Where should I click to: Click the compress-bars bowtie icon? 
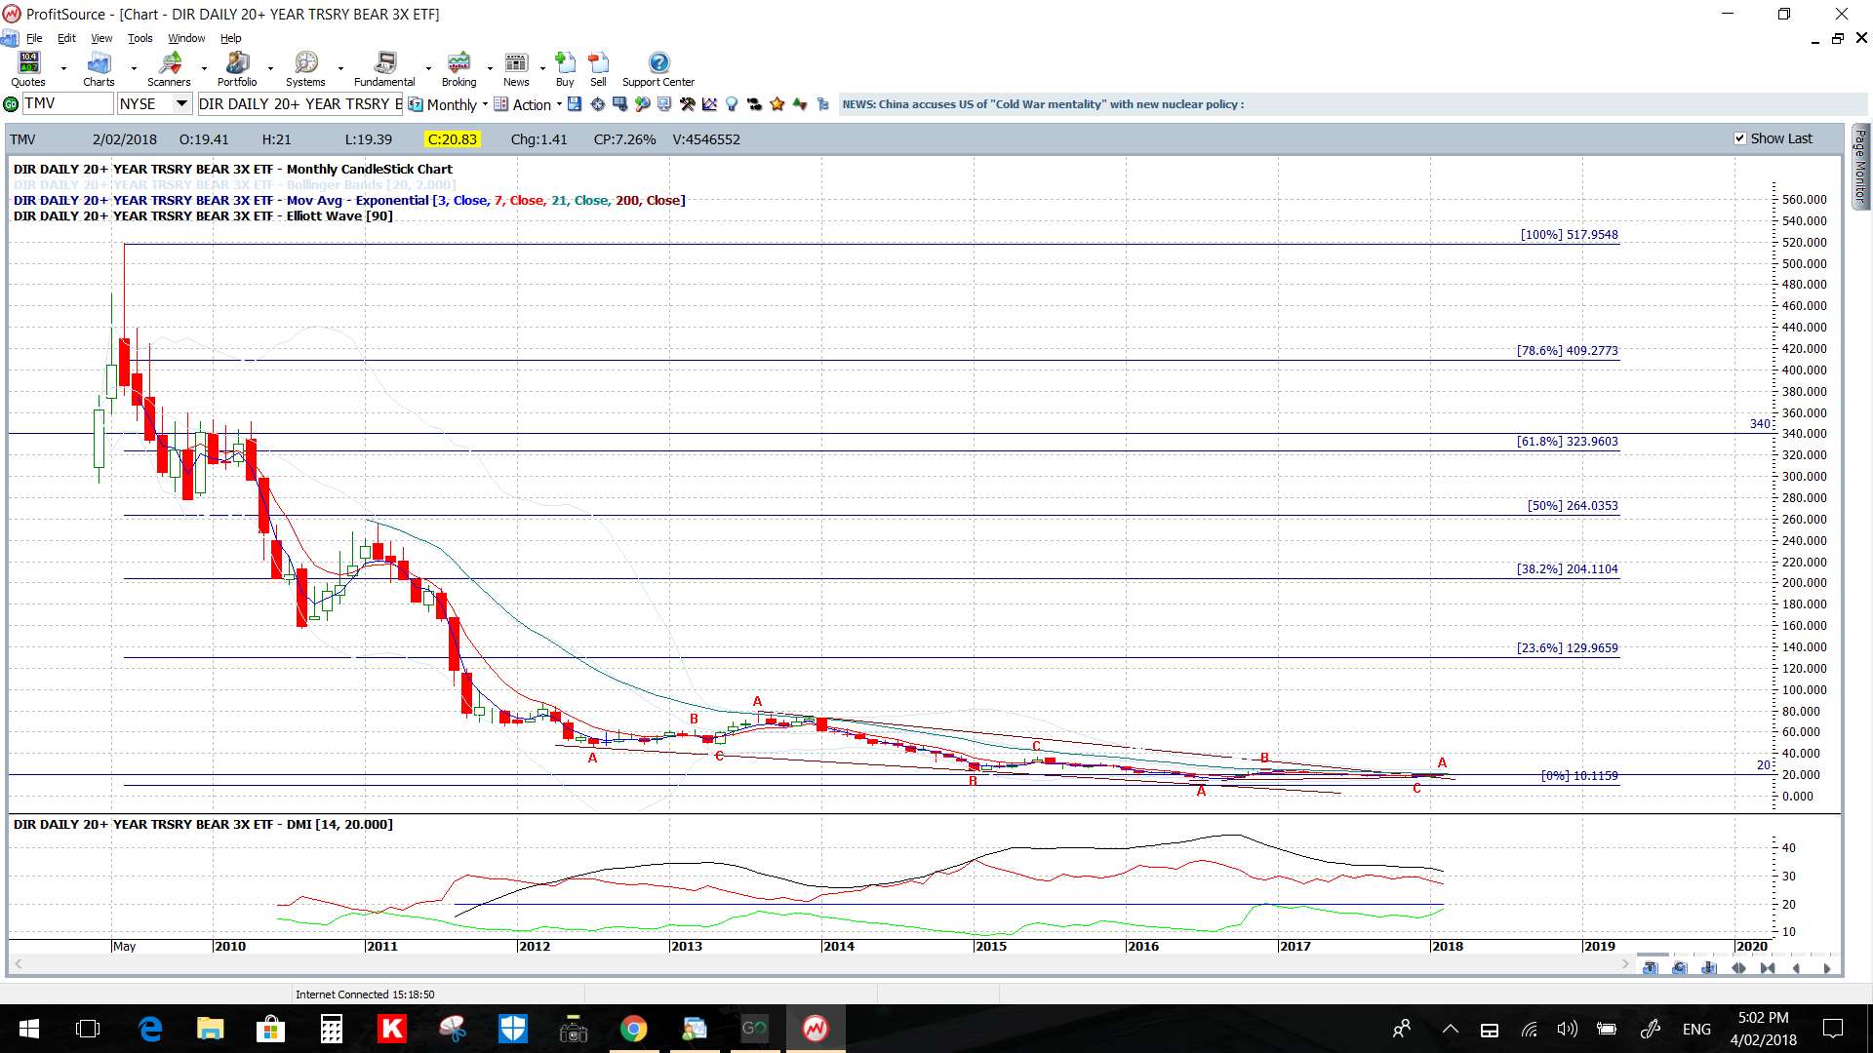(1768, 968)
